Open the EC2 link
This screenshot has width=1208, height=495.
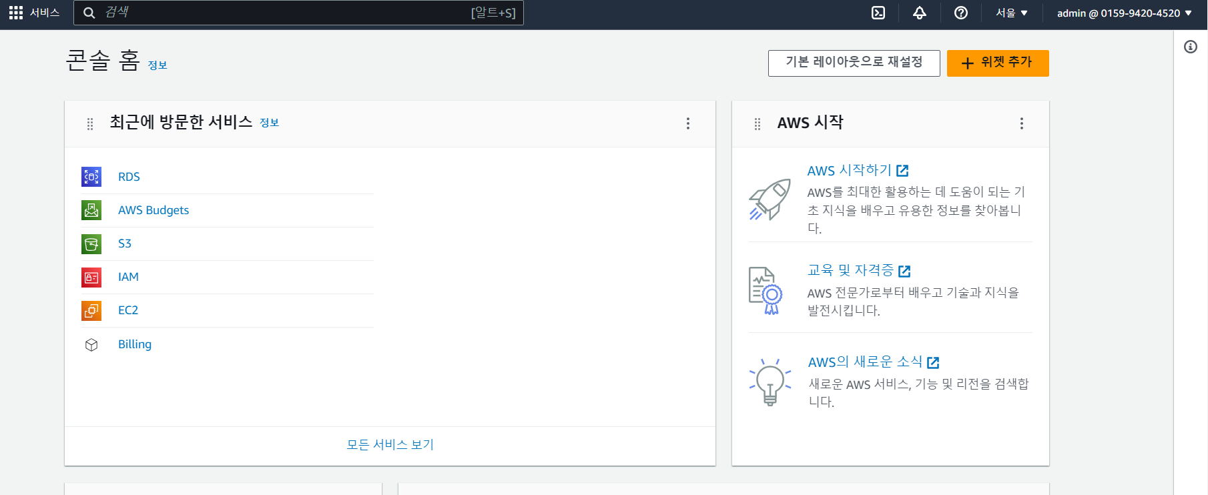tap(128, 310)
